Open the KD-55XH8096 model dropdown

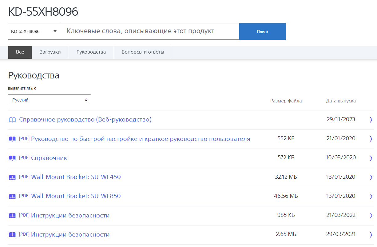(x=34, y=31)
